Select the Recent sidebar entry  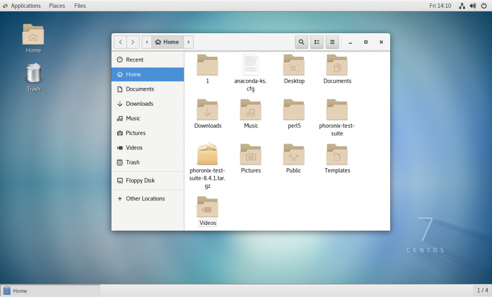[x=135, y=60]
